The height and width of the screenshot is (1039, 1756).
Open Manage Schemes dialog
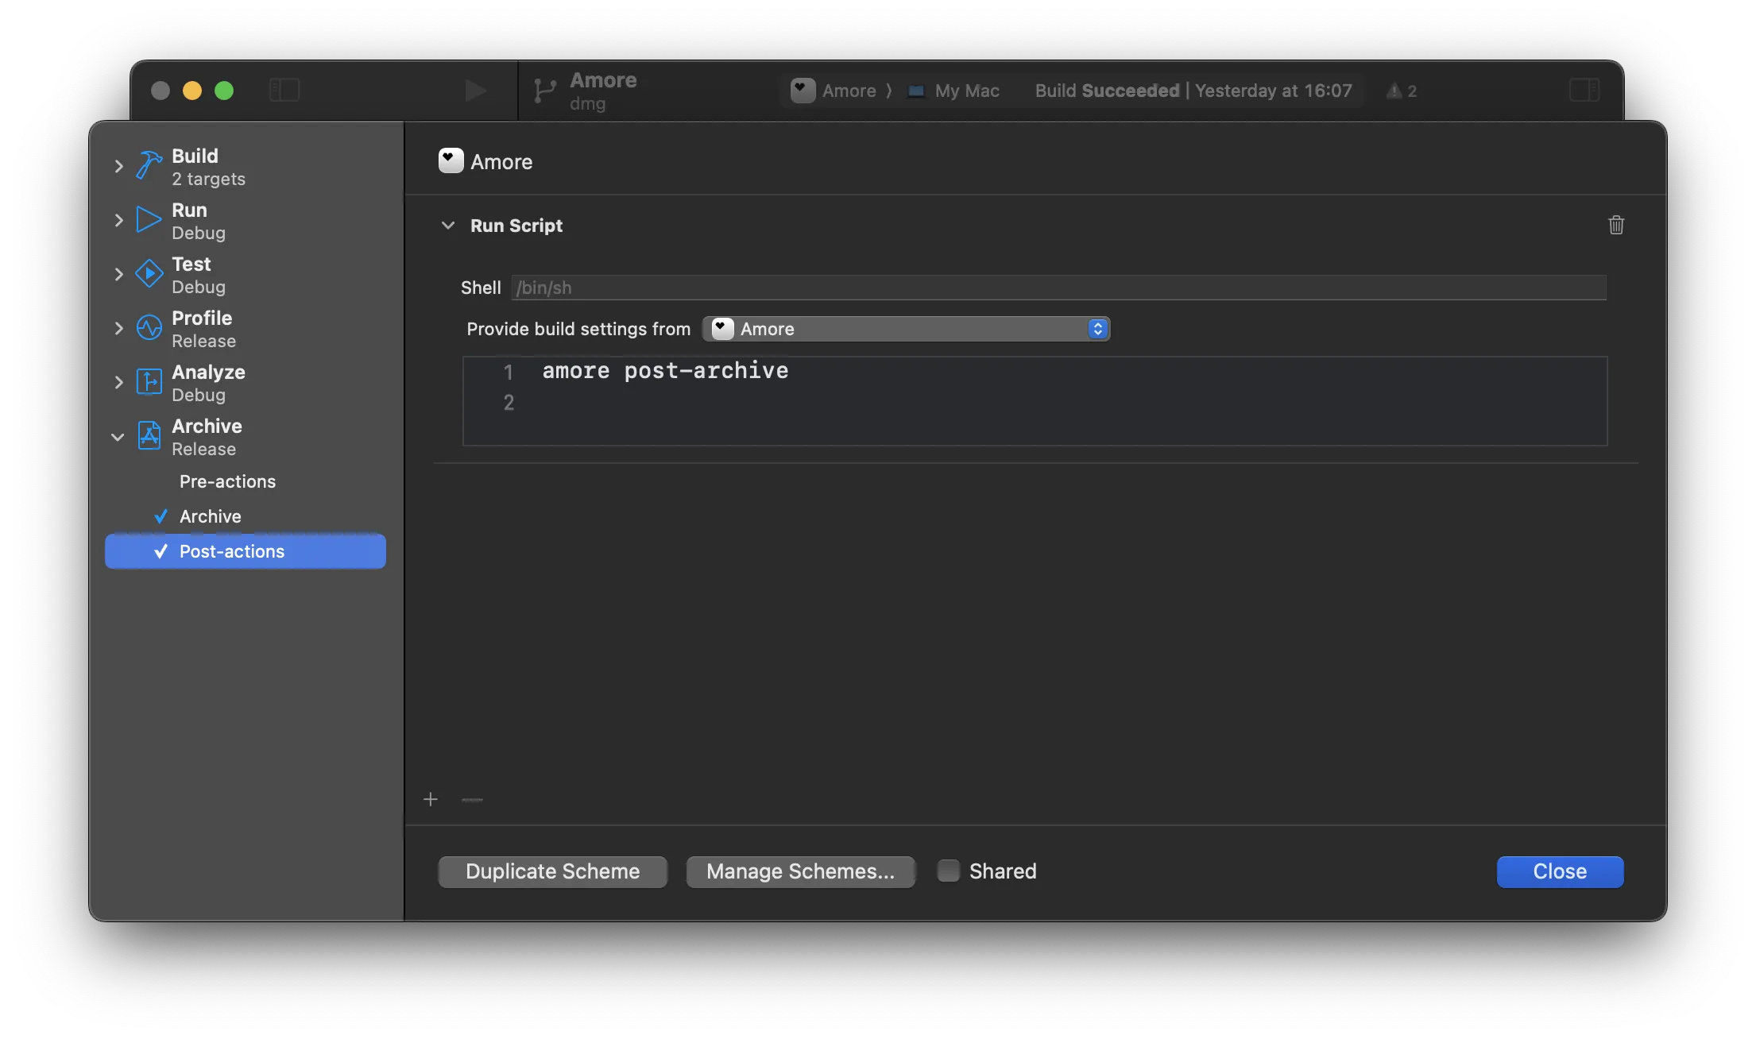click(800, 871)
